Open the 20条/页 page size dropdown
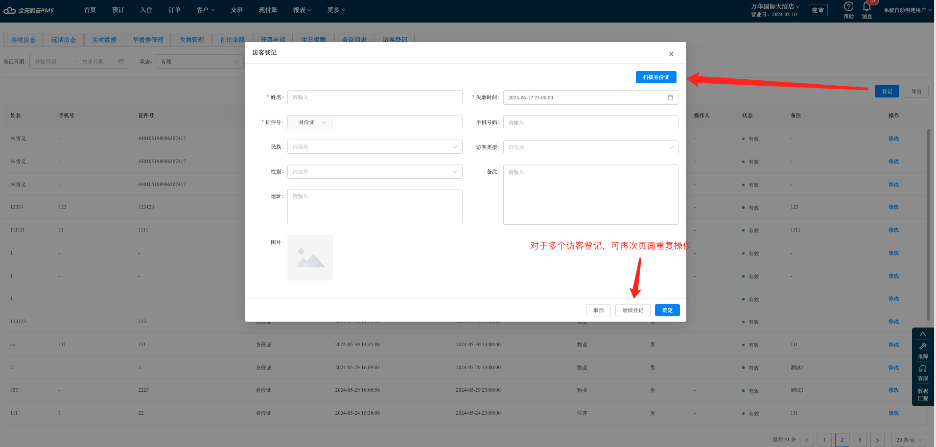 coord(910,440)
